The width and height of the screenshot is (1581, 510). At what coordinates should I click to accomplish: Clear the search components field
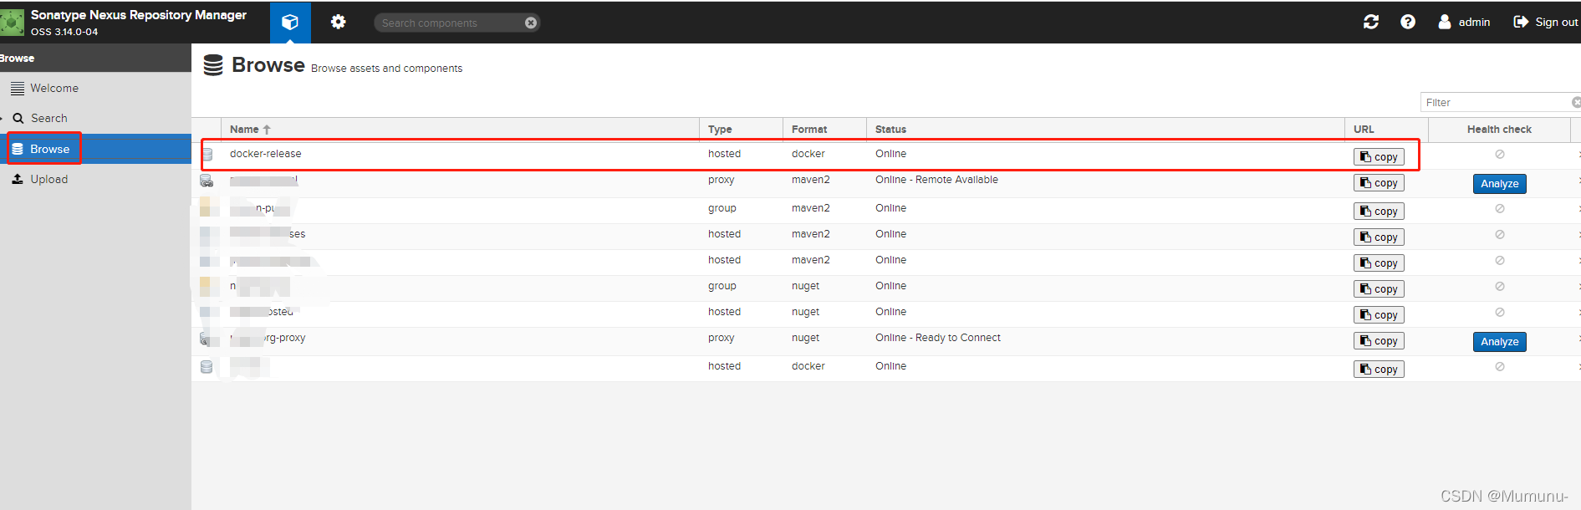(531, 23)
